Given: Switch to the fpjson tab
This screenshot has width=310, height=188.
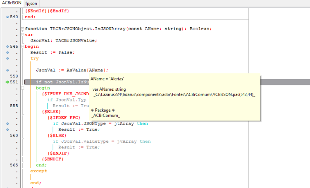Looking at the screenshot, I should pyautogui.click(x=31, y=3).
